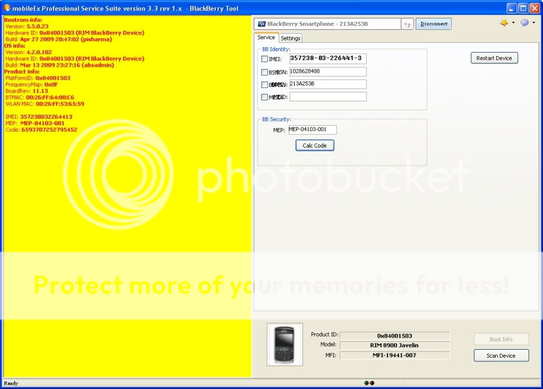Click the Ready status bar text
Image resolution: width=543 pixels, height=389 pixels.
point(11,383)
